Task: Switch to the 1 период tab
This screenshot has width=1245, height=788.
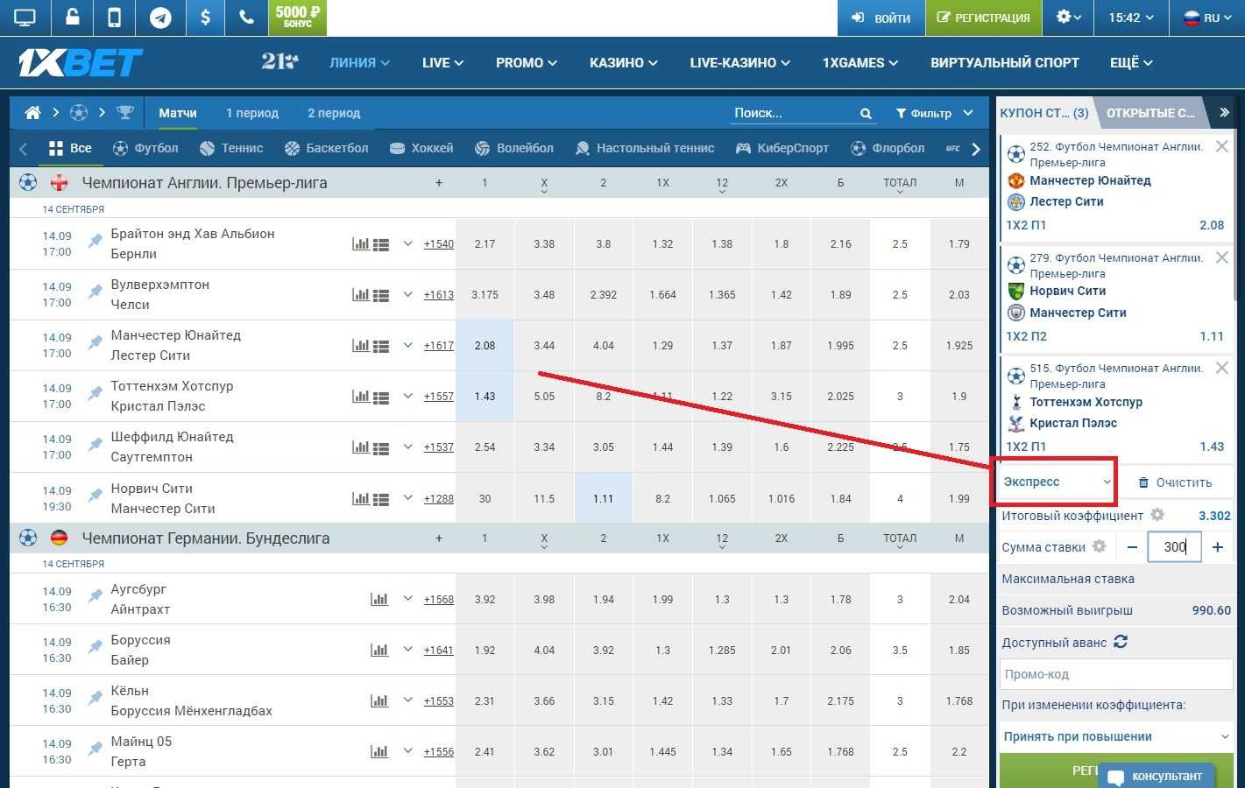Action: click(251, 113)
